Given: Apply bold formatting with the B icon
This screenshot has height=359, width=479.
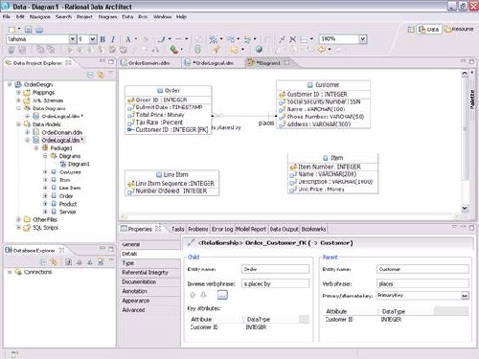Looking at the screenshot, I should (103, 39).
